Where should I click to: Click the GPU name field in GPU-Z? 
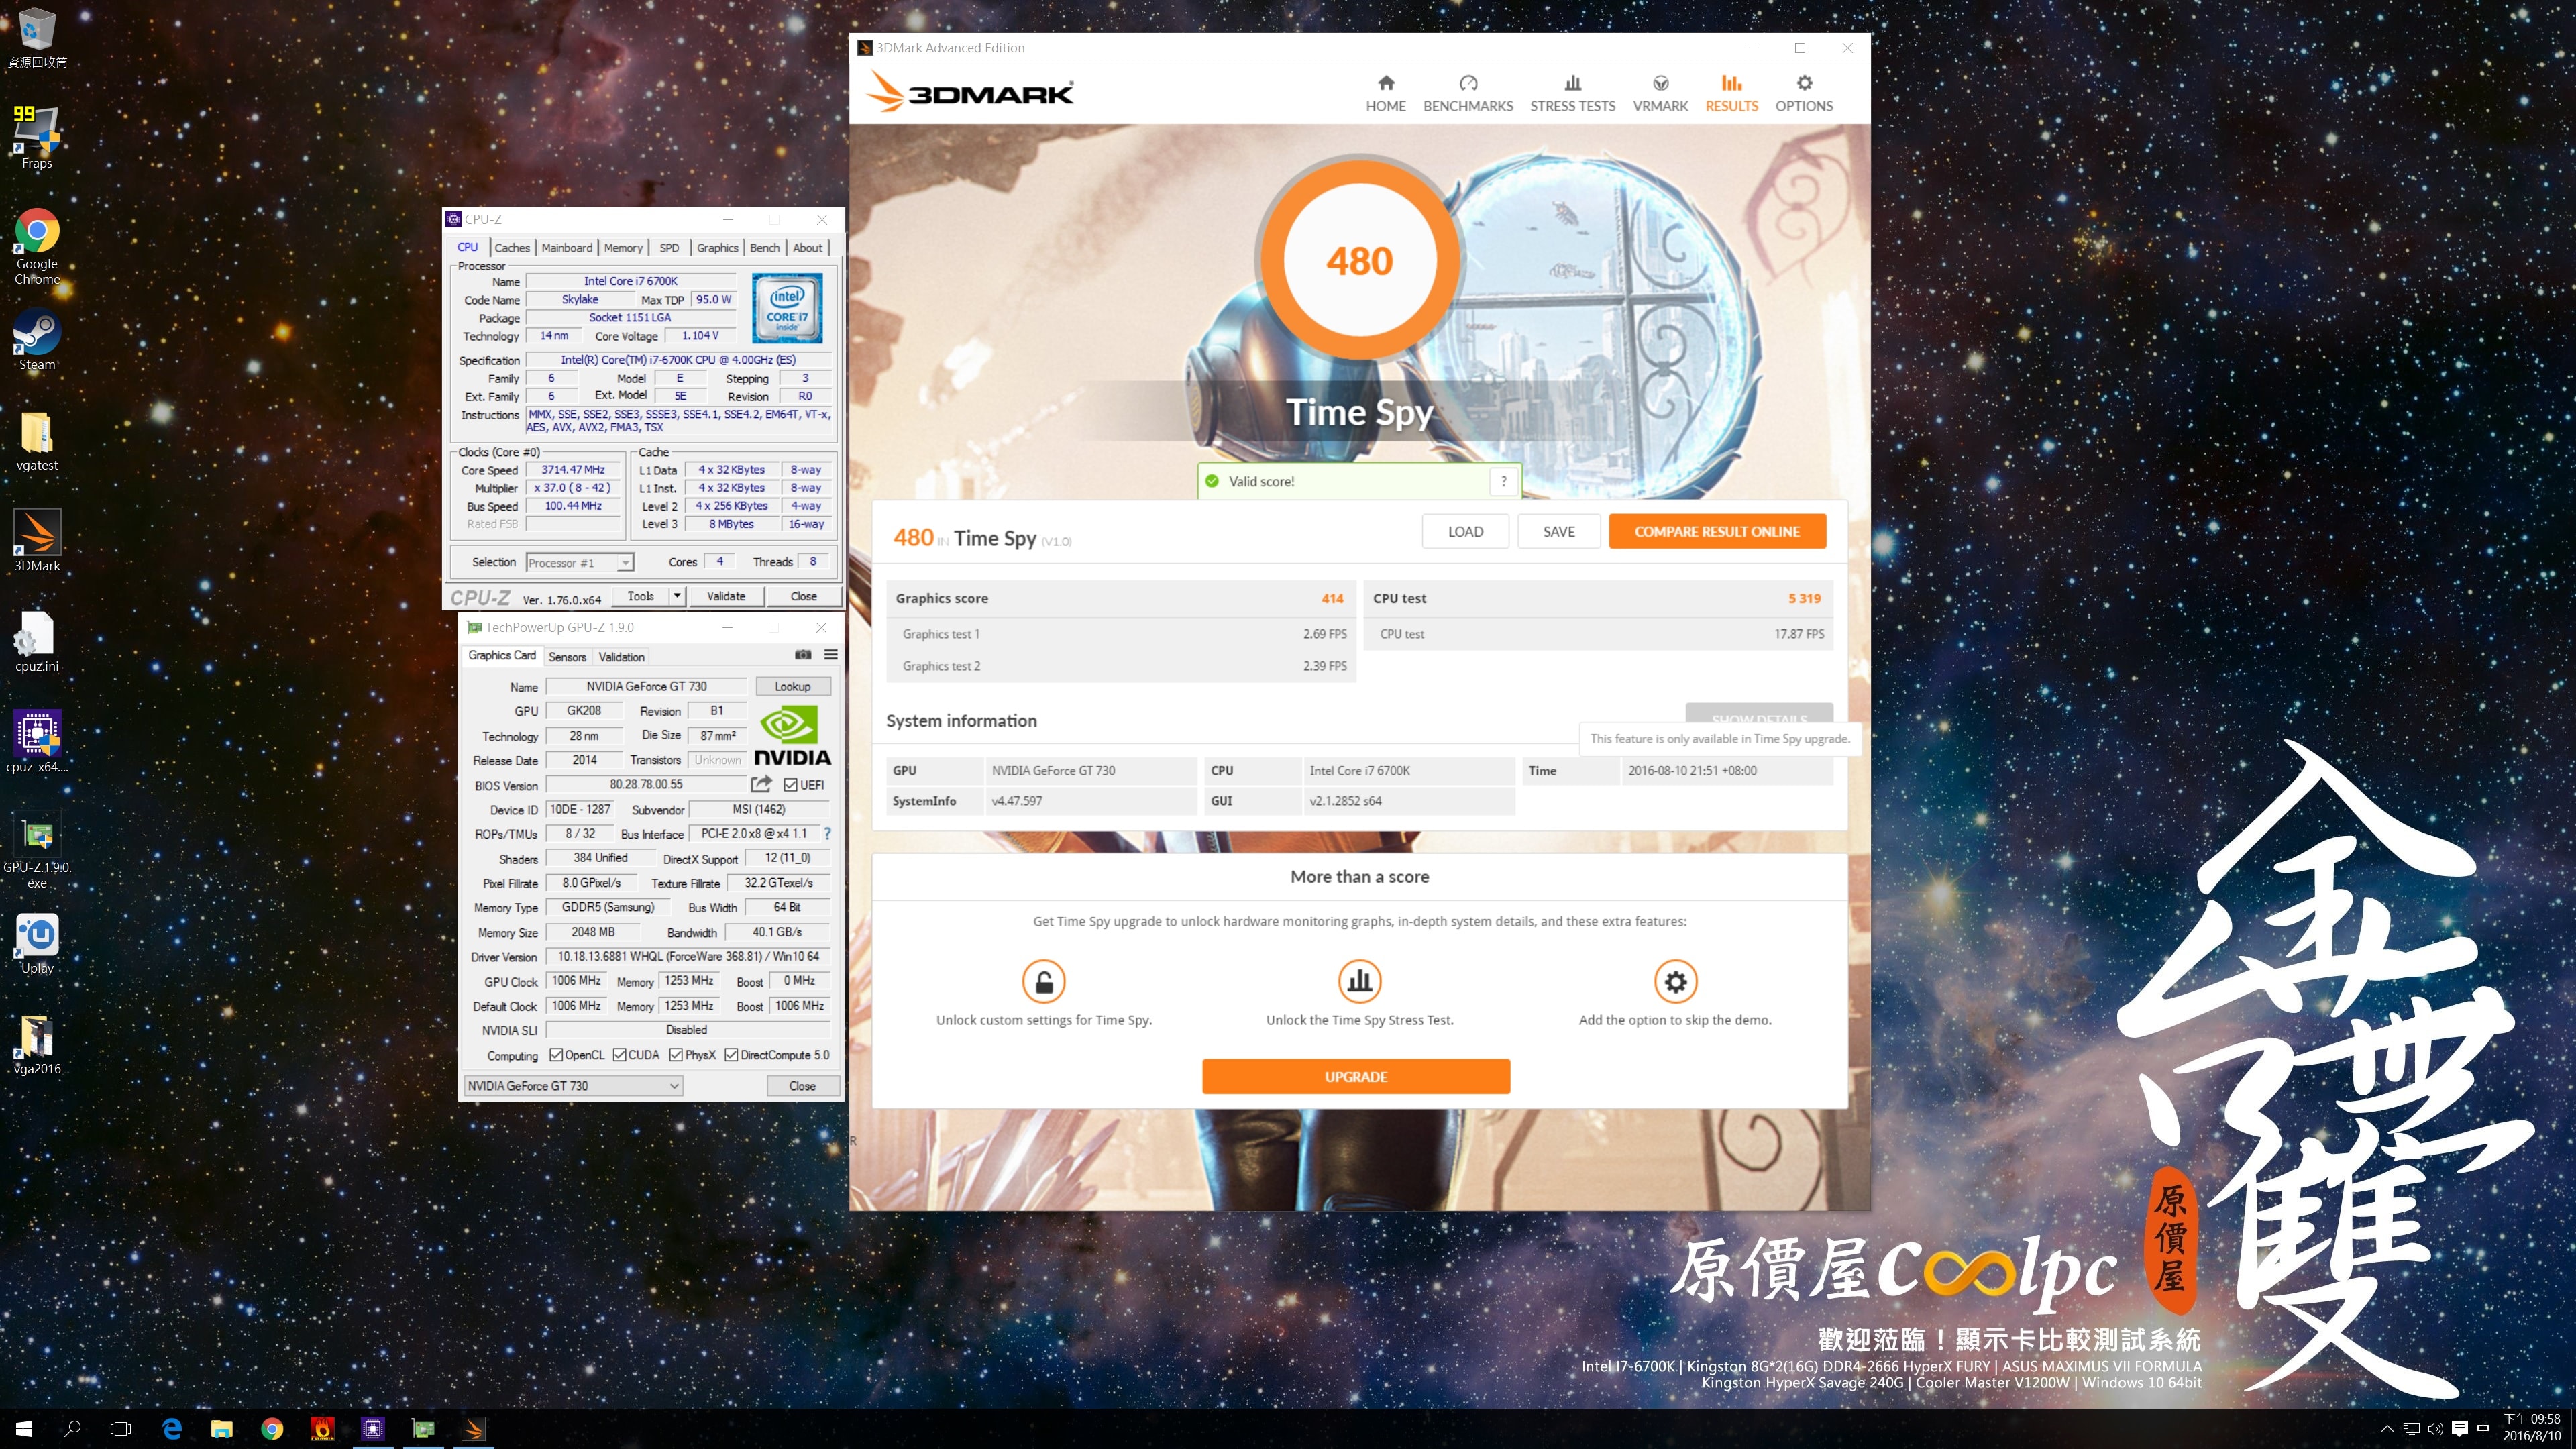(646, 686)
